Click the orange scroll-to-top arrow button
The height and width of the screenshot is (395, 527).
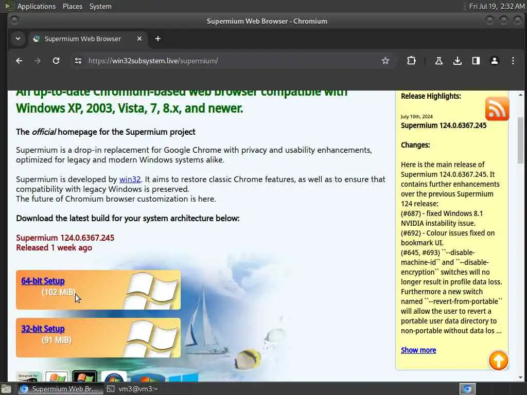point(498,361)
